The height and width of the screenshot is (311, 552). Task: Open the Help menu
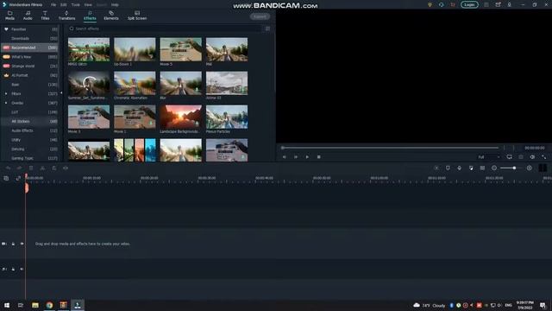click(115, 5)
